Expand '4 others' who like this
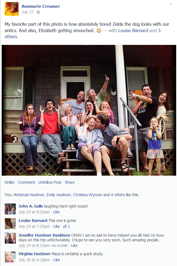177x266 pixels. 118,195
